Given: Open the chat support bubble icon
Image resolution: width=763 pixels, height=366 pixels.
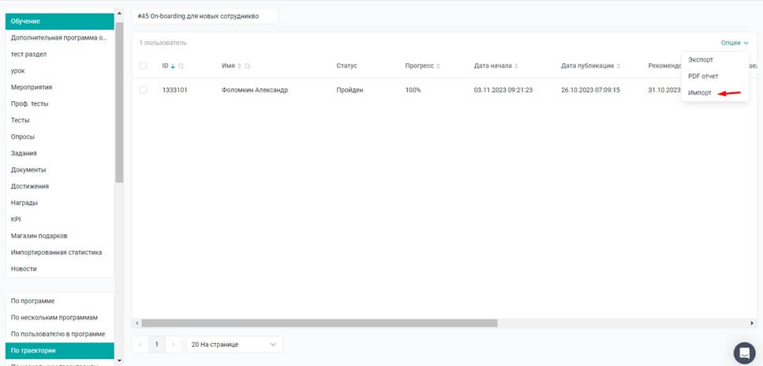Looking at the screenshot, I should [x=744, y=353].
